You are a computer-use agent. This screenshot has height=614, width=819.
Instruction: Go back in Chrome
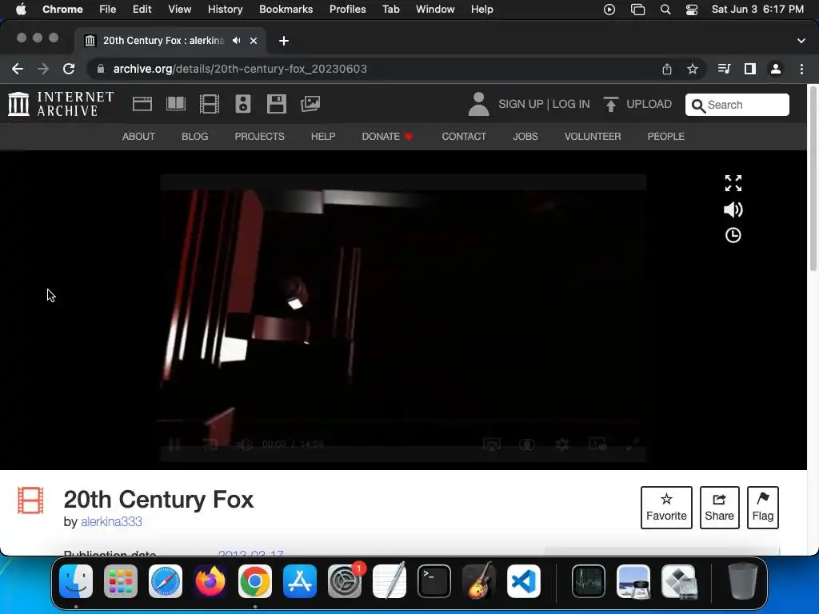tap(18, 69)
